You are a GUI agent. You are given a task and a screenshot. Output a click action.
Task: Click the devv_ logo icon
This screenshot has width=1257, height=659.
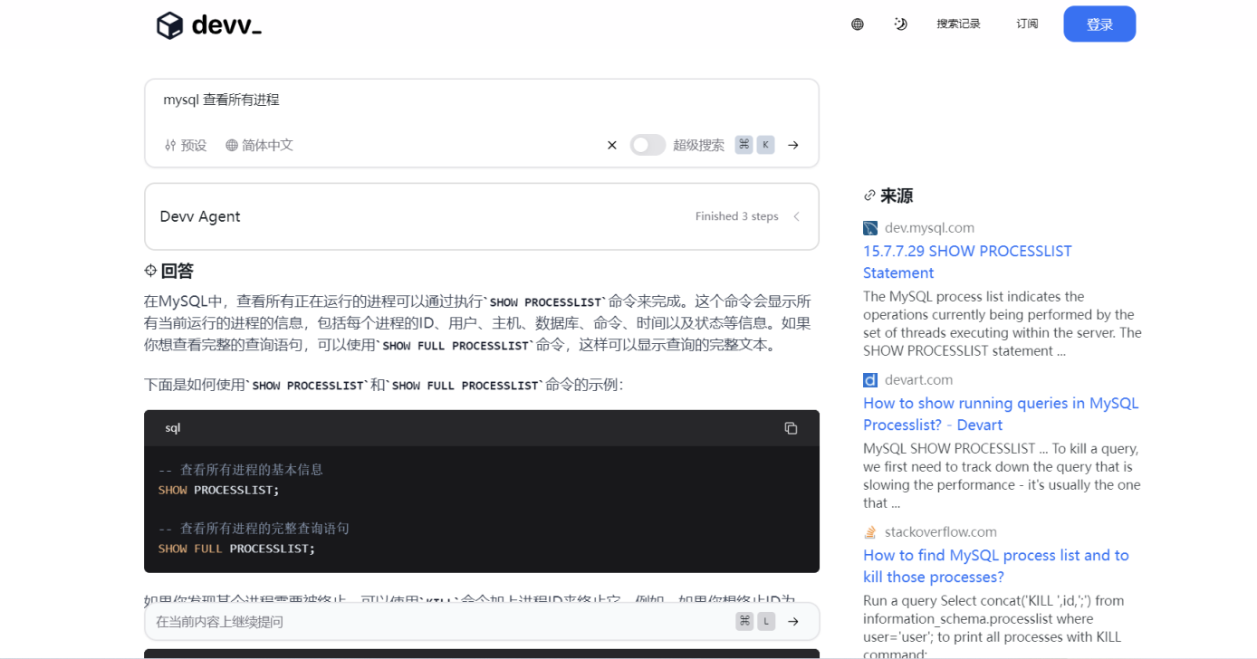170,25
